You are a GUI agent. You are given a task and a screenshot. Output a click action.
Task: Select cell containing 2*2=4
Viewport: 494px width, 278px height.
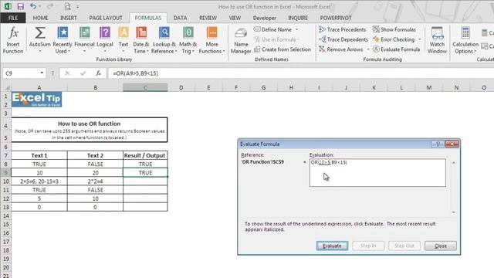pos(95,181)
